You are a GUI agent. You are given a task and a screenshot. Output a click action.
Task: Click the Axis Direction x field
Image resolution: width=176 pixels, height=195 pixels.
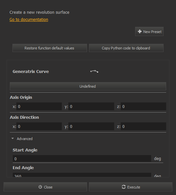[x=39, y=126]
